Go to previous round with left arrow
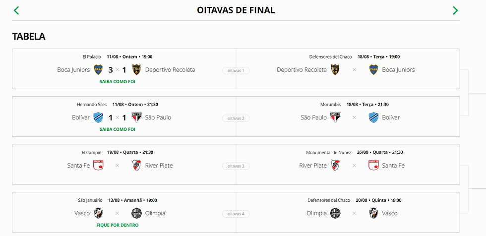The image size is (486, 236). tap(16, 10)
